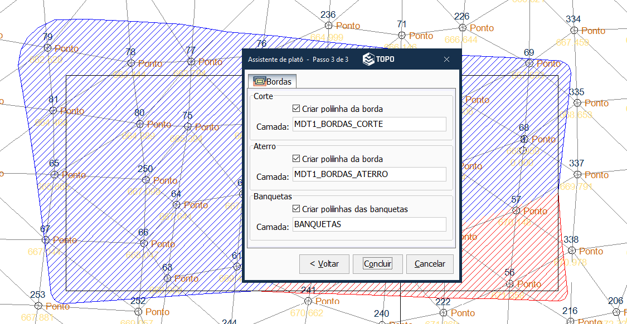Click the MDT1_BORDAS_CORTE layer field
Viewport: 627px width, 324px height.
coord(369,125)
